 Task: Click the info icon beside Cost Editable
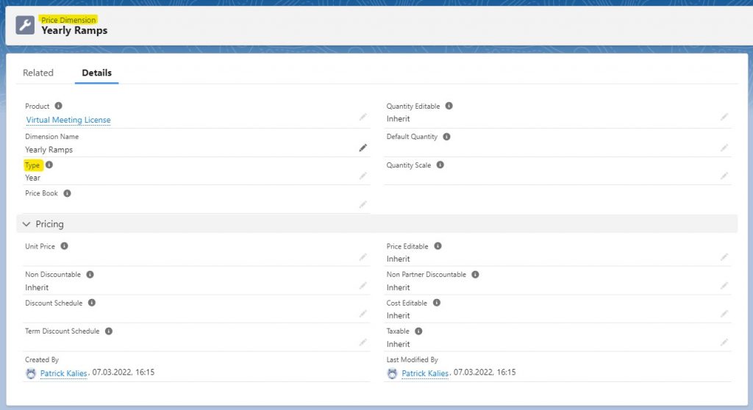coord(436,303)
